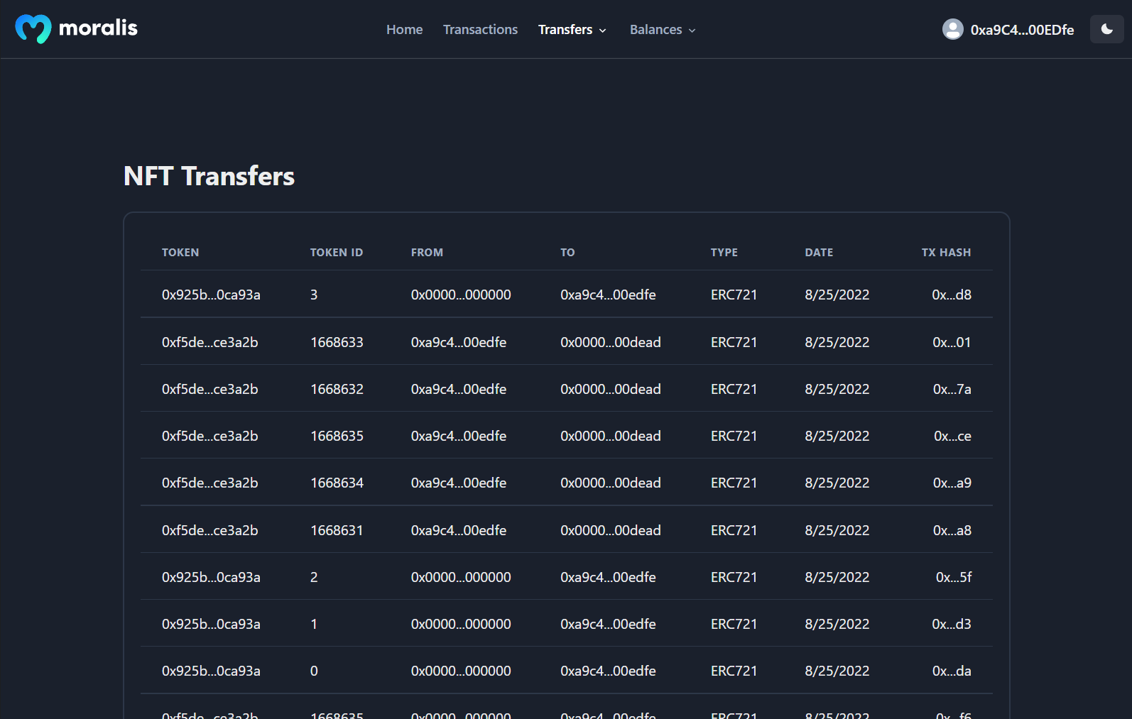
Task: Expand the Transfers dropdown menu
Action: click(x=572, y=30)
